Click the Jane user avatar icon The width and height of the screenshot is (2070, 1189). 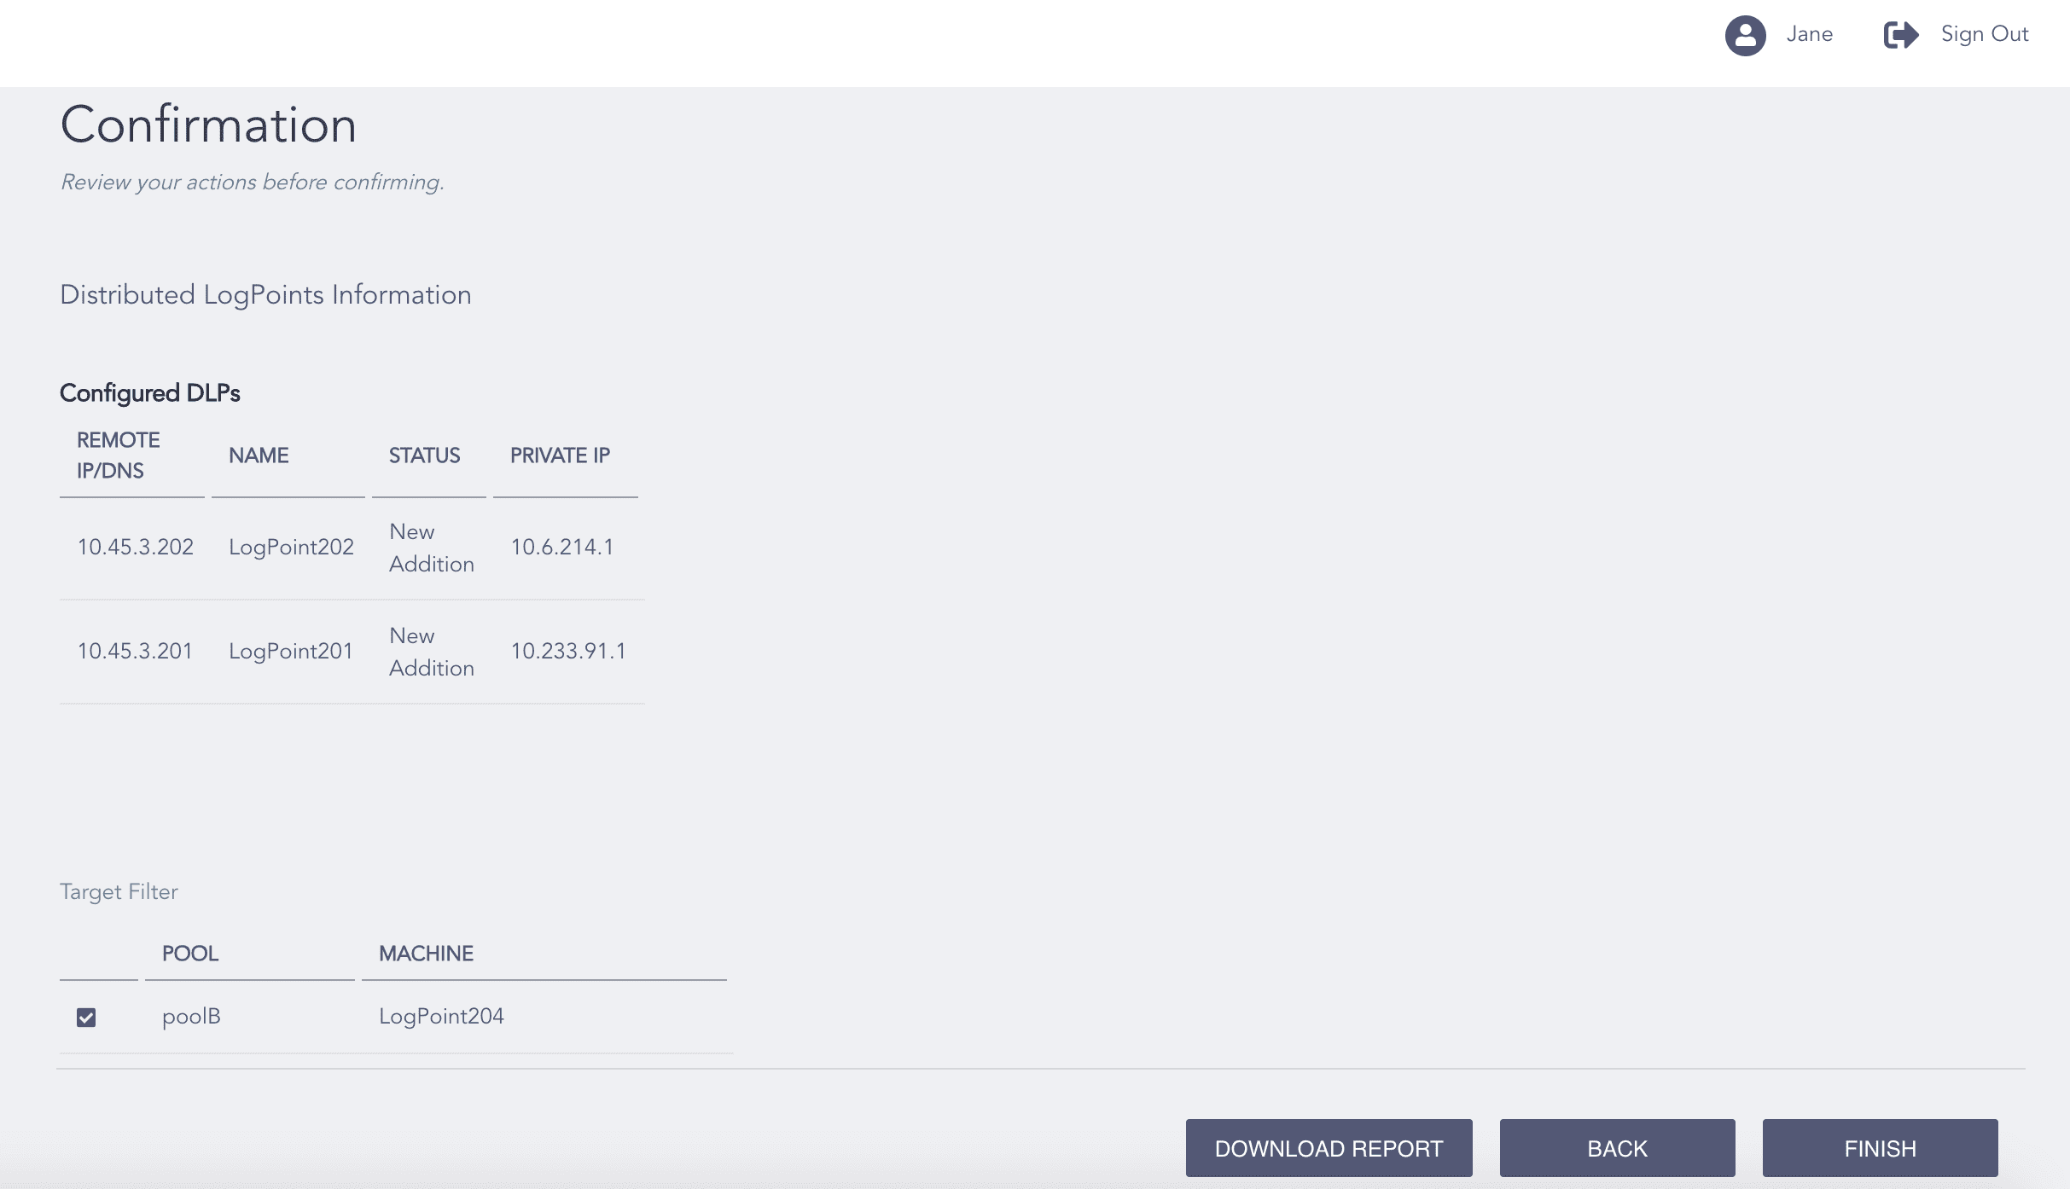coord(1746,36)
